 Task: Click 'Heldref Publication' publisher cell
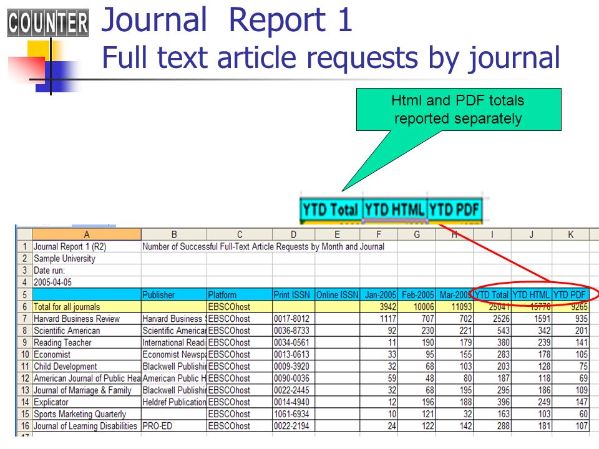(x=174, y=402)
